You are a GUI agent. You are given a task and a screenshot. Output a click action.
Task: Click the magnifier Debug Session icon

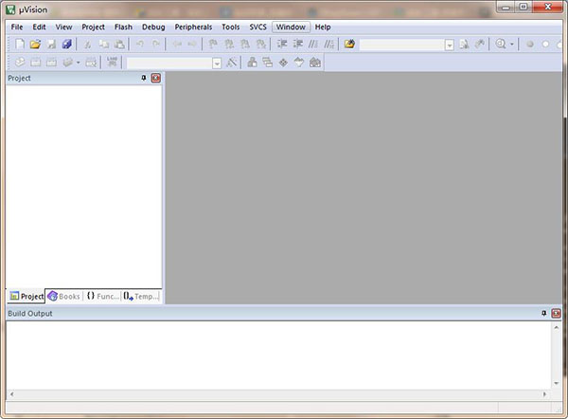coord(501,45)
